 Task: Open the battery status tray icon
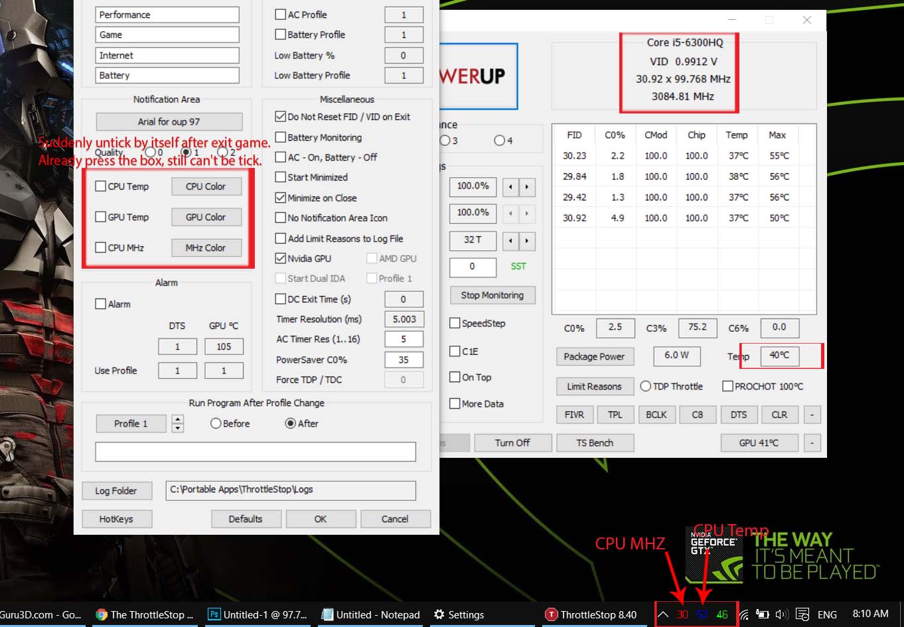[x=763, y=614]
